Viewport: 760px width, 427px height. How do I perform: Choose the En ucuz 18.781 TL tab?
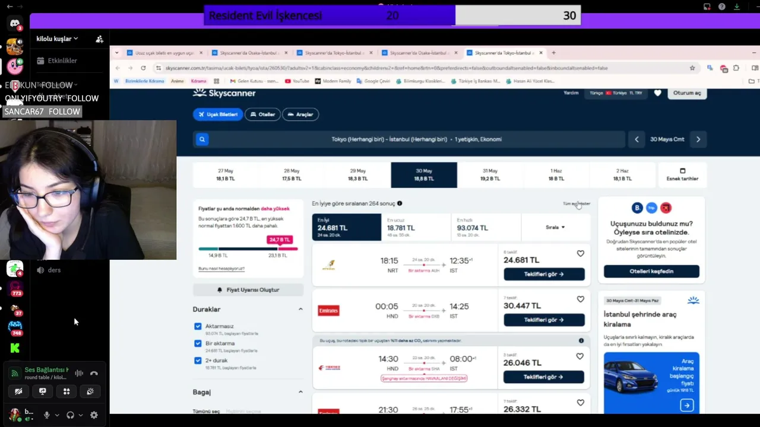pyautogui.click(x=416, y=227)
